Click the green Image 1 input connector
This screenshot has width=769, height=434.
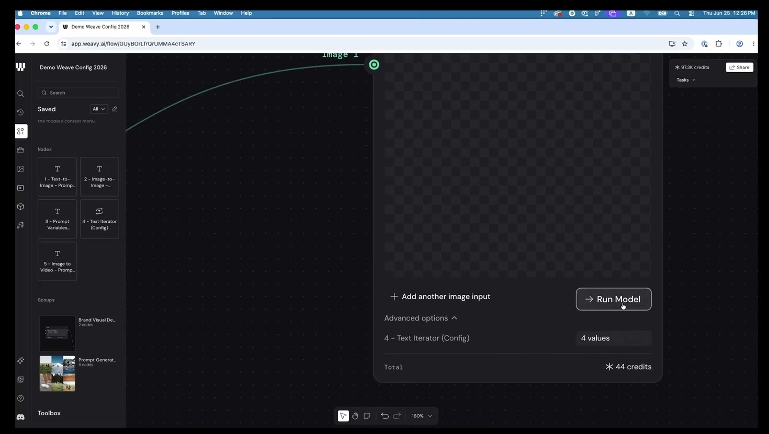374,65
